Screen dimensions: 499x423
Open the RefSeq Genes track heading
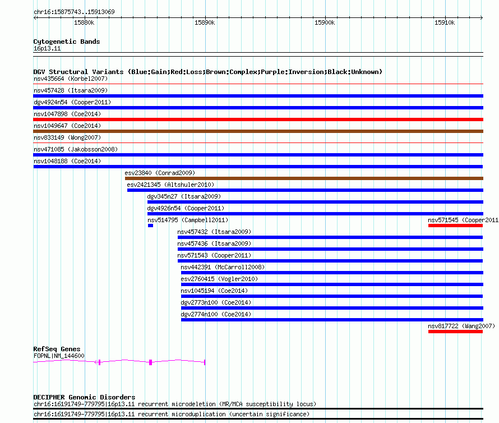[57, 349]
